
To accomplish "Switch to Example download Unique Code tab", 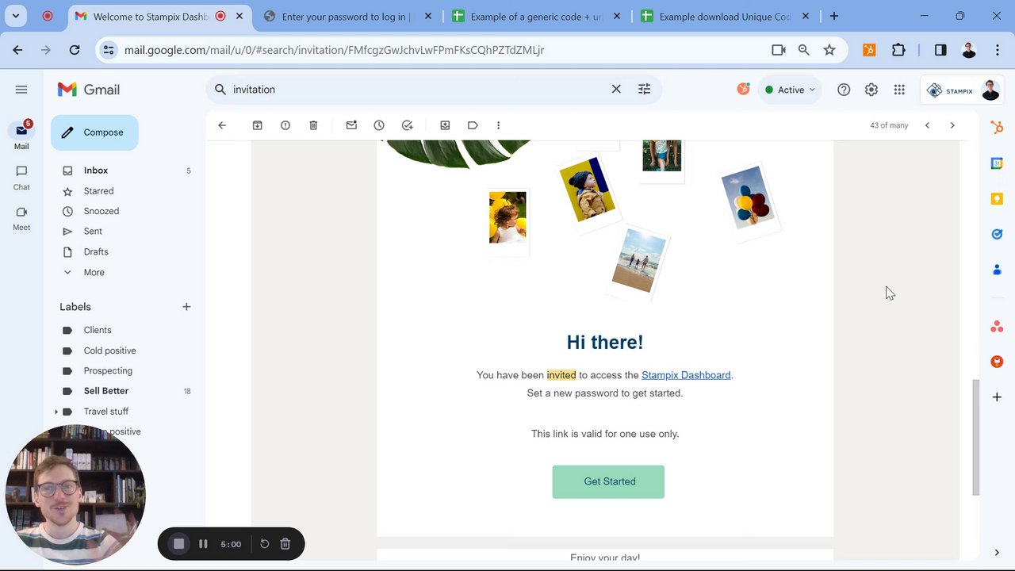I will (726, 16).
